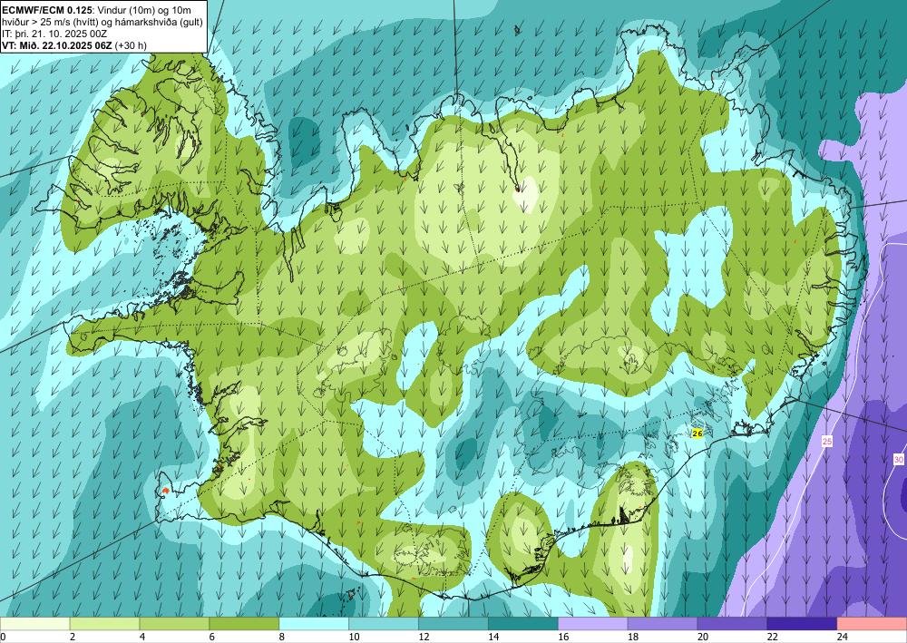Click the pale cream 0–2 m/s legend swatch
This screenshot has height=643, width=907.
click(34, 624)
